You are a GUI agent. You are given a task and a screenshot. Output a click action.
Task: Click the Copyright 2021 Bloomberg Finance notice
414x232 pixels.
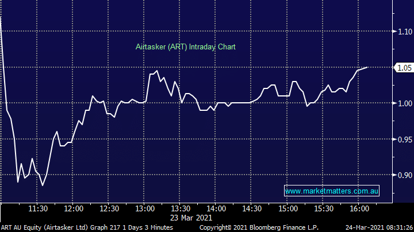click(259, 227)
